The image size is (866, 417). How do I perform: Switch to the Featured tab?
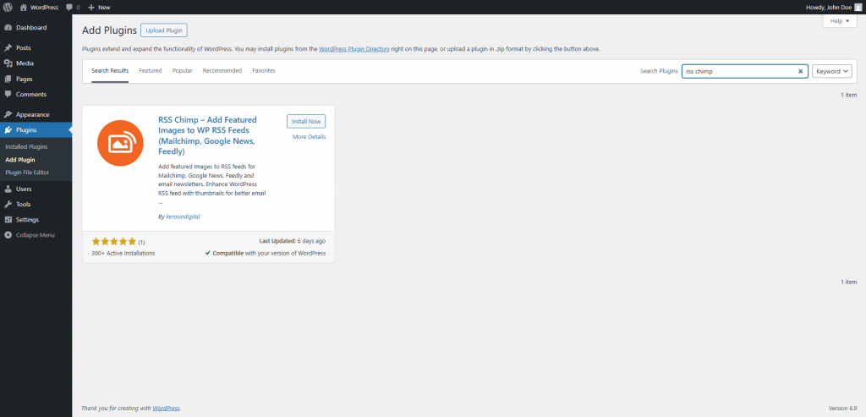tap(150, 71)
